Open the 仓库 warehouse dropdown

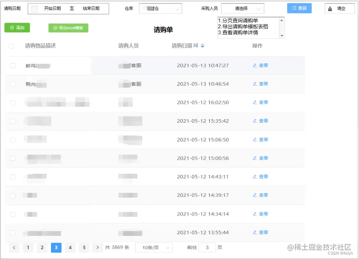click(x=160, y=8)
